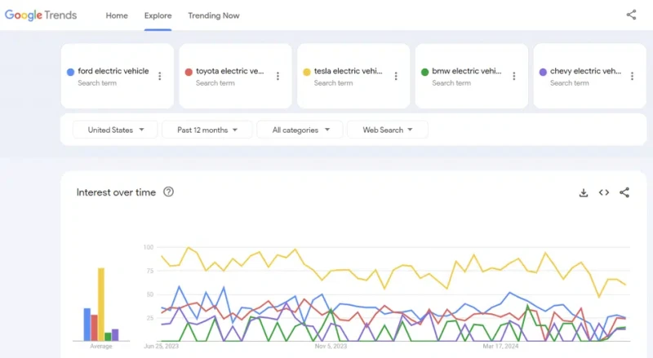The height and width of the screenshot is (358, 653).
Task: Edit the ford electric vehicle search term
Action: coord(113,71)
